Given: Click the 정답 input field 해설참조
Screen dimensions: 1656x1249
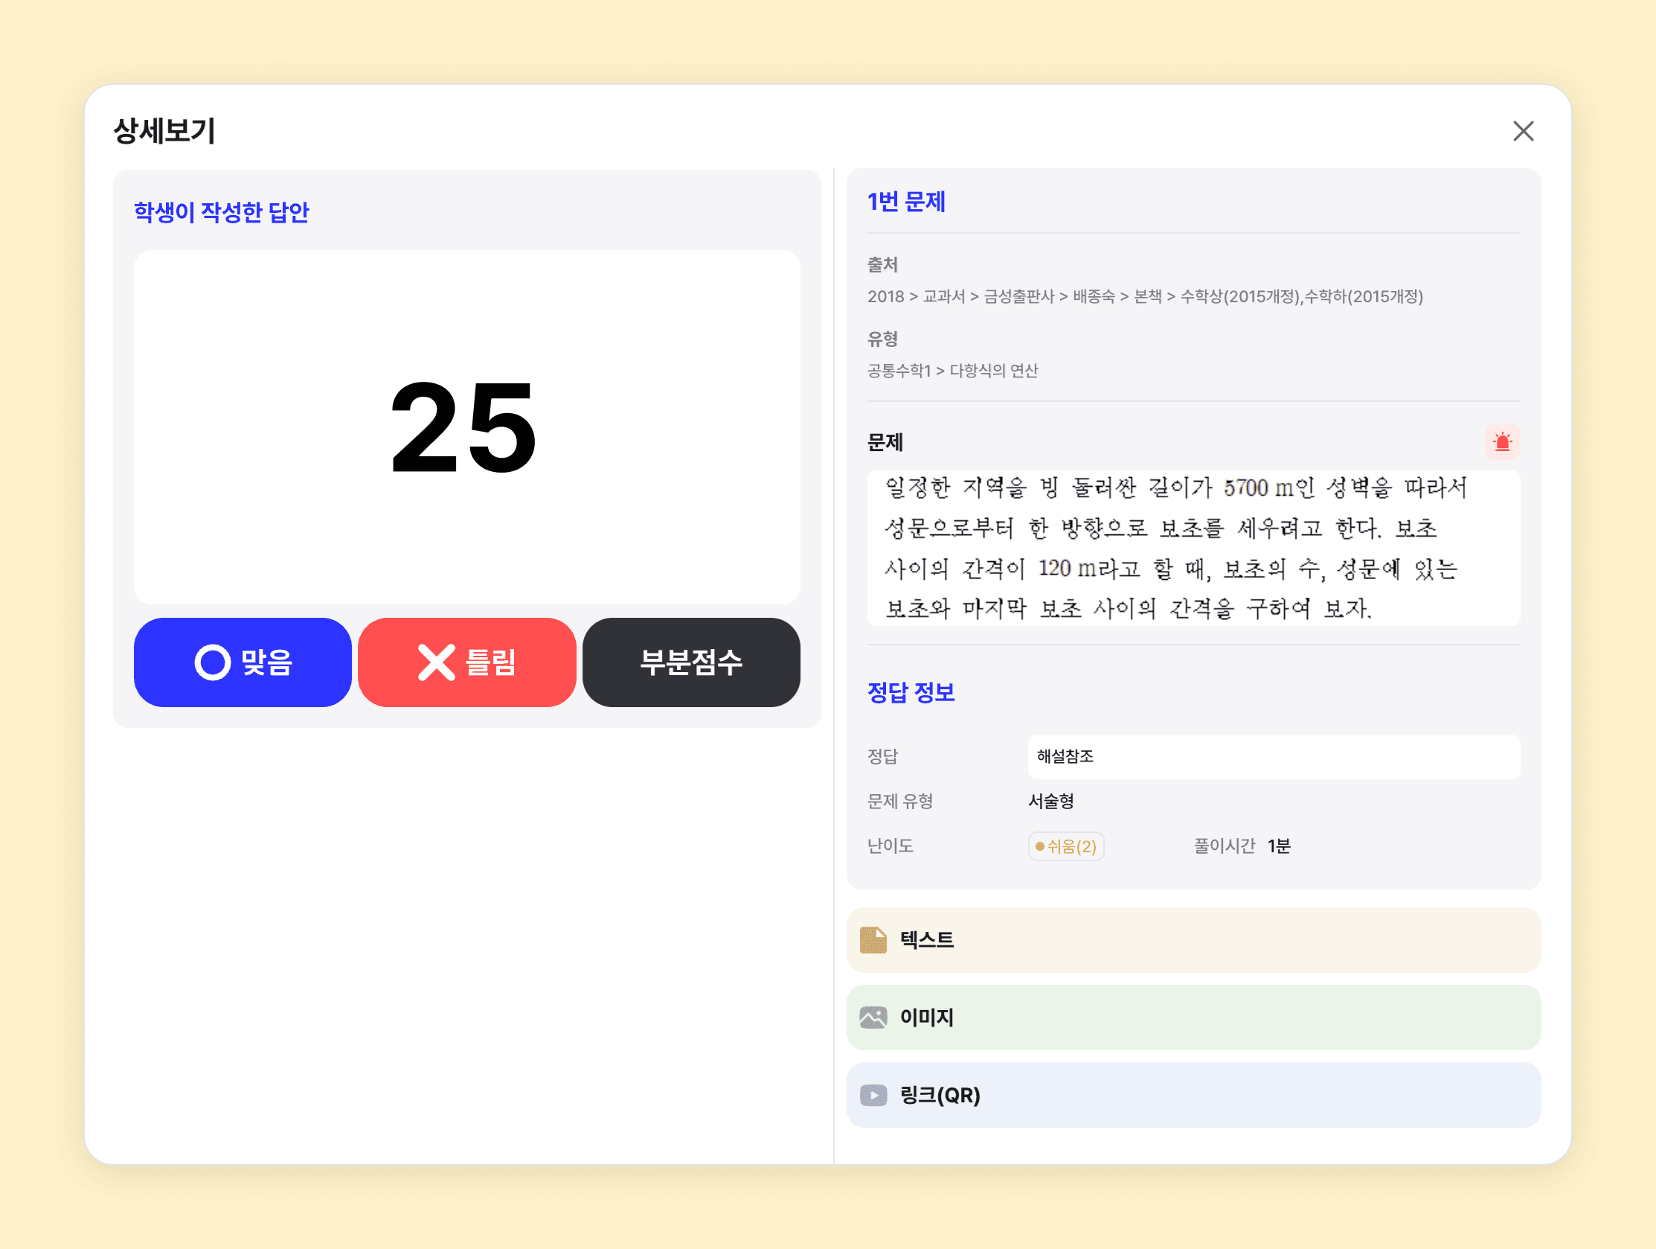Looking at the screenshot, I should [1274, 756].
